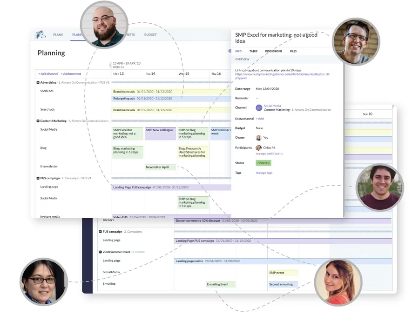Open Brand name ads bar in Search ads row
This screenshot has width=419, height=314.
(x=171, y=110)
